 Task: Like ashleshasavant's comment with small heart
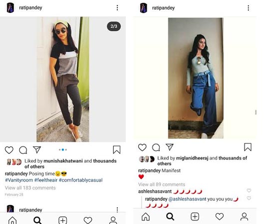pos(249,191)
